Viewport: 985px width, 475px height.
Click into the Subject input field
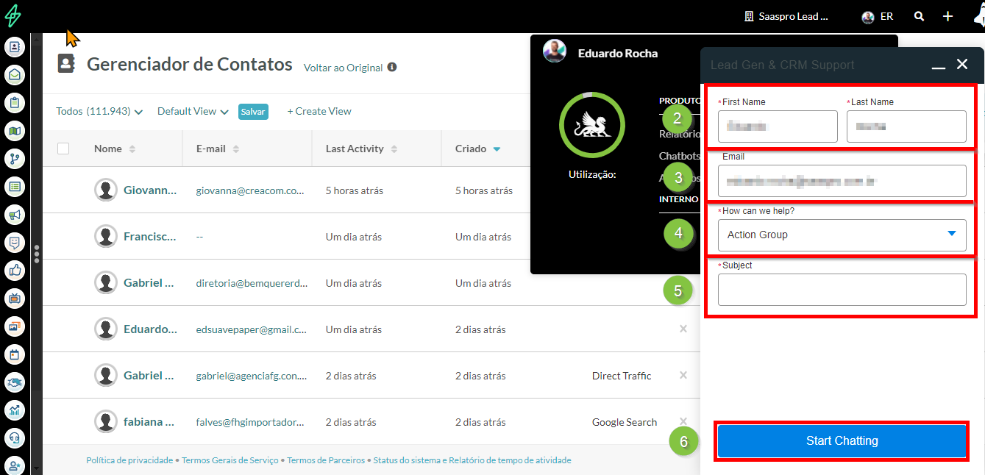(842, 290)
